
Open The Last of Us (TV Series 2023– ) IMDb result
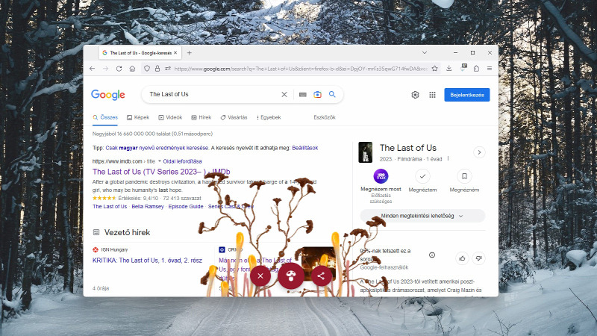(161, 172)
